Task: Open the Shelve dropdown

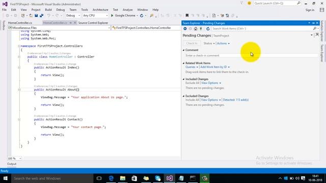Action: pos(209,43)
